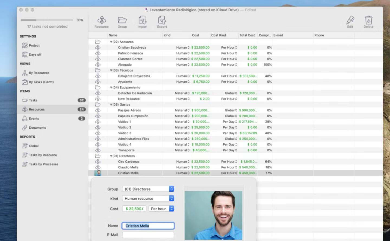Viewport: 390px width, 241px height.
Task: Click bee icon beside Detector De Radiación
Action: 98,93
